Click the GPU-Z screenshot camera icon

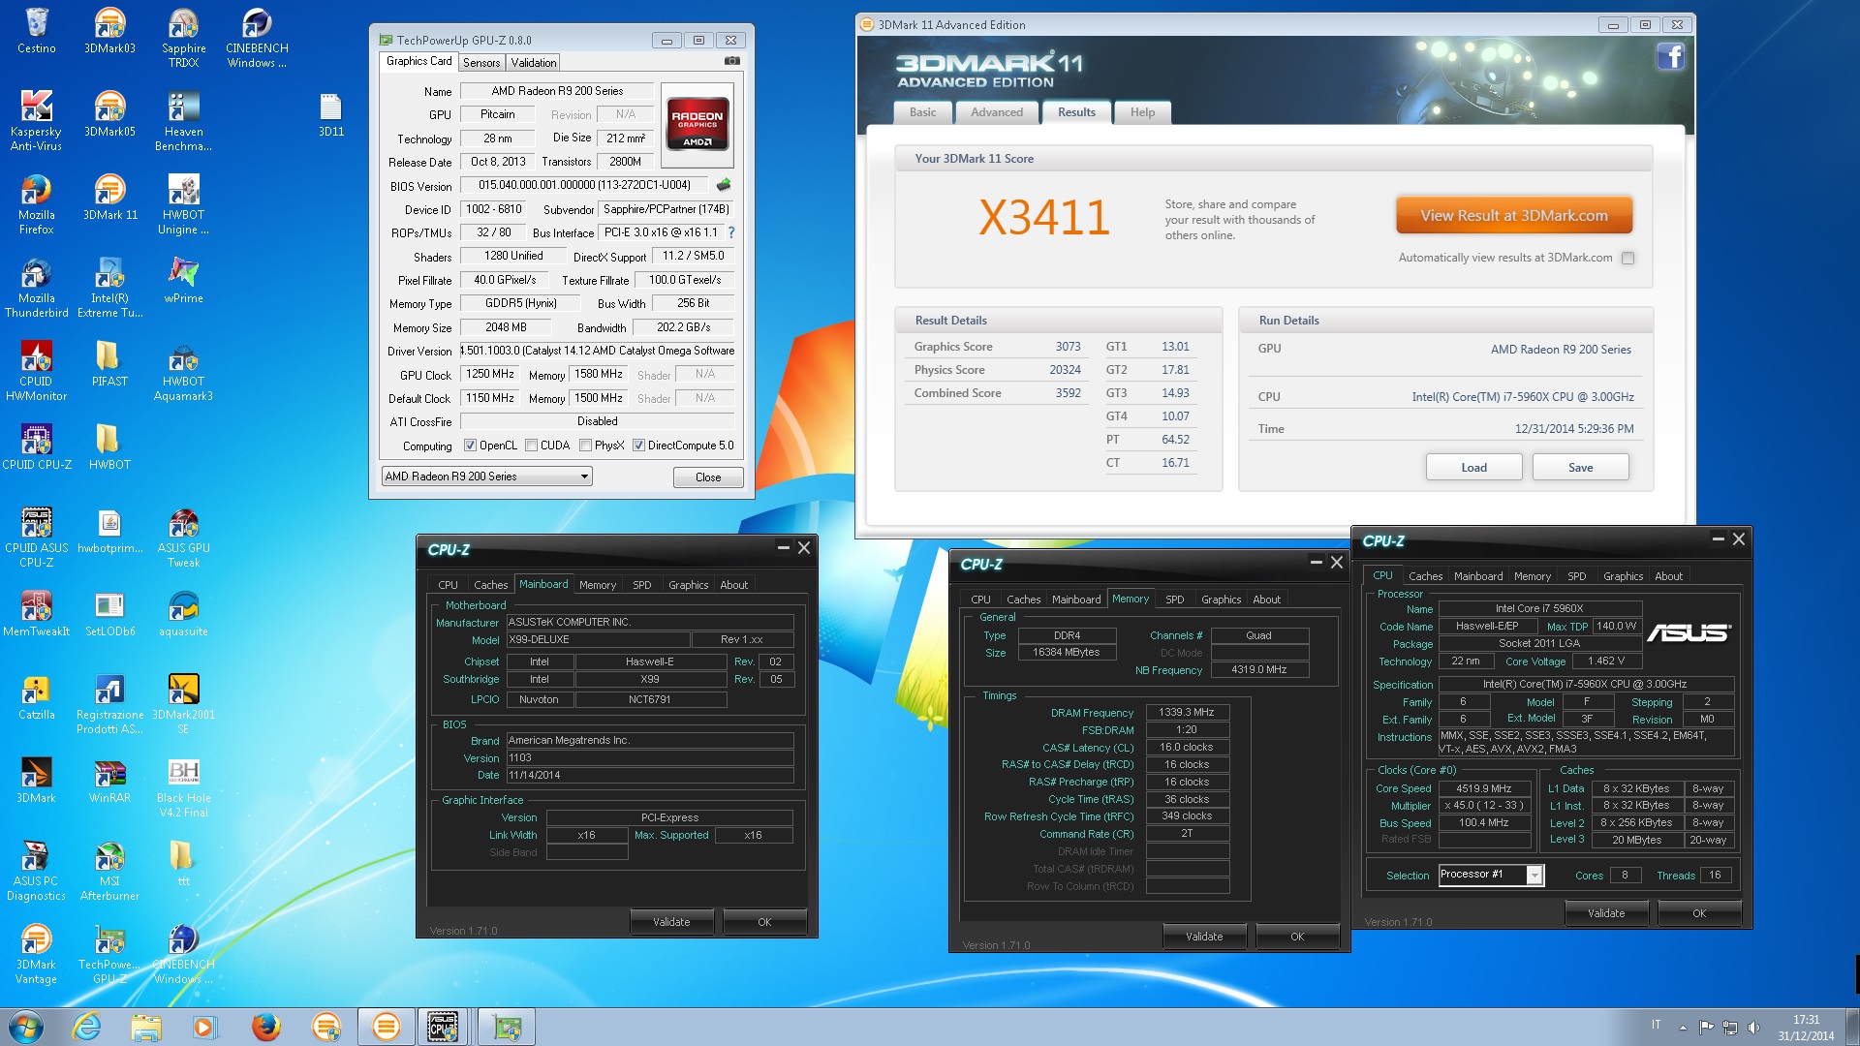[732, 61]
